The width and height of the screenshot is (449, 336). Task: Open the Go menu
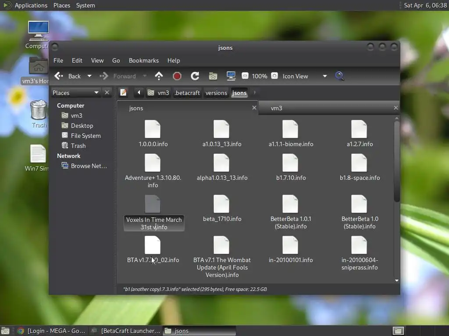(x=116, y=60)
